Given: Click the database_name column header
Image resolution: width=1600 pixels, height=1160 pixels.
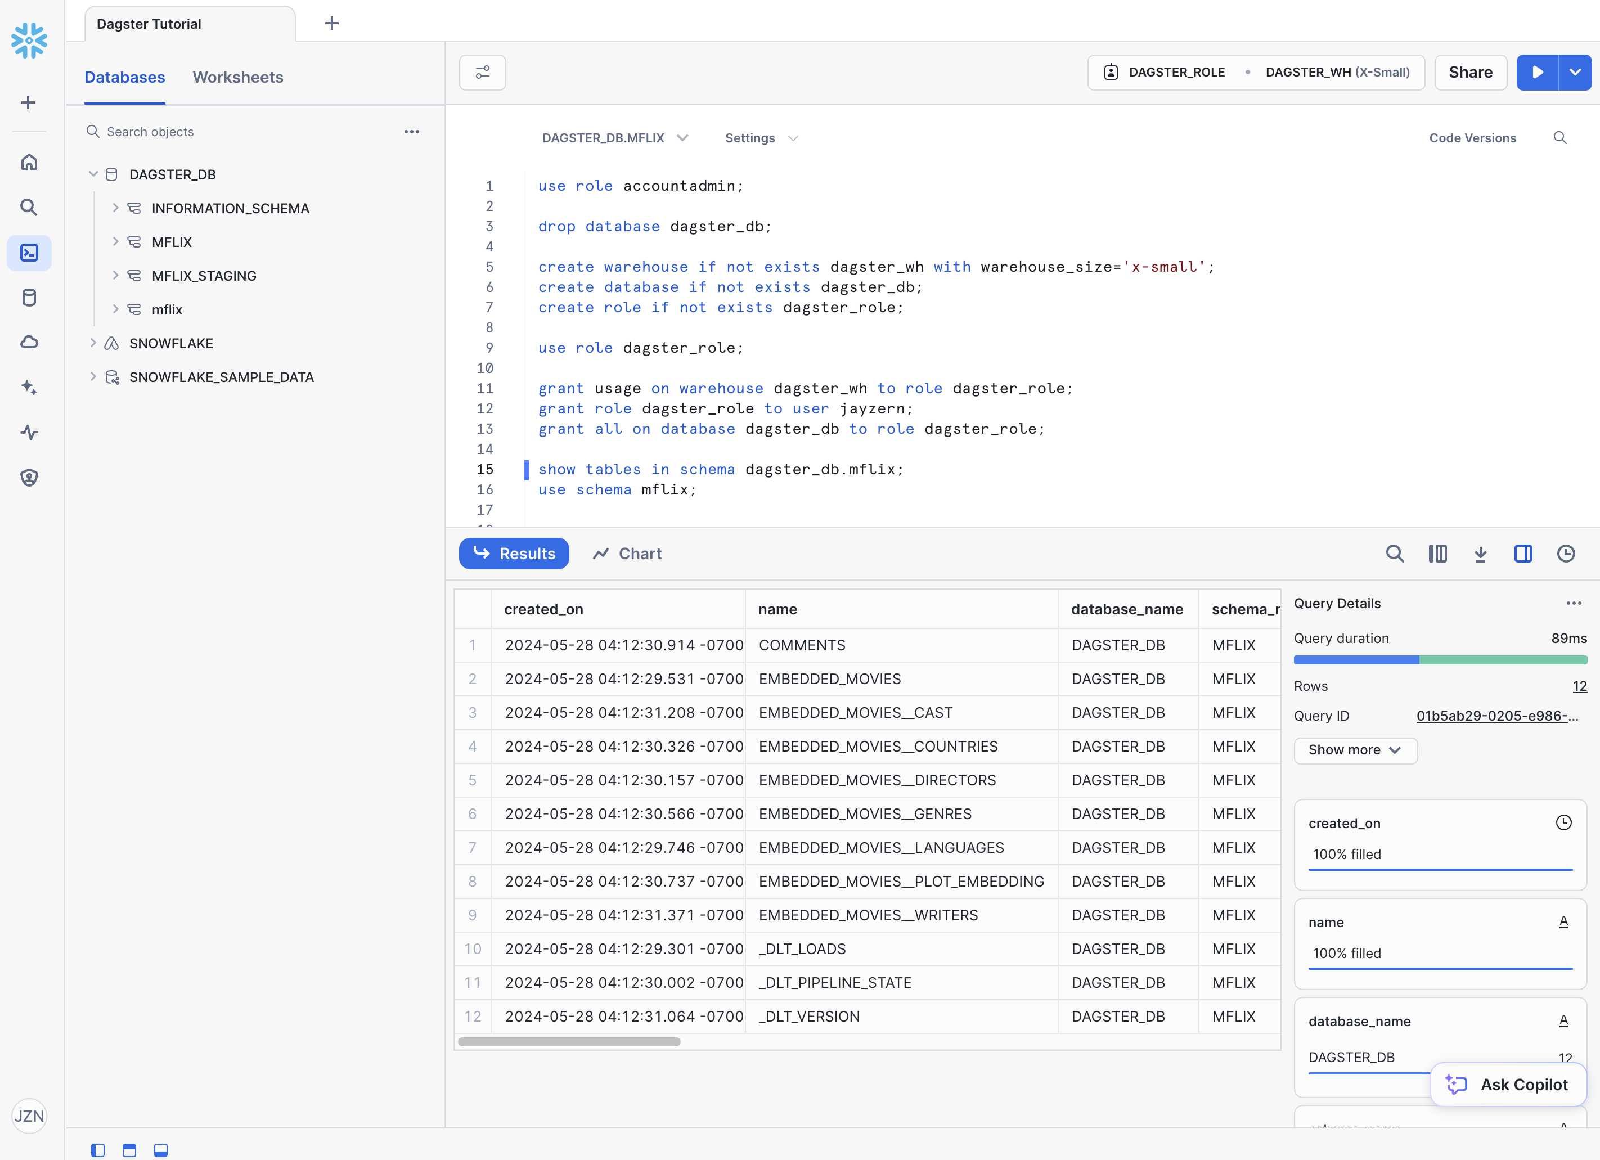Looking at the screenshot, I should (1127, 609).
